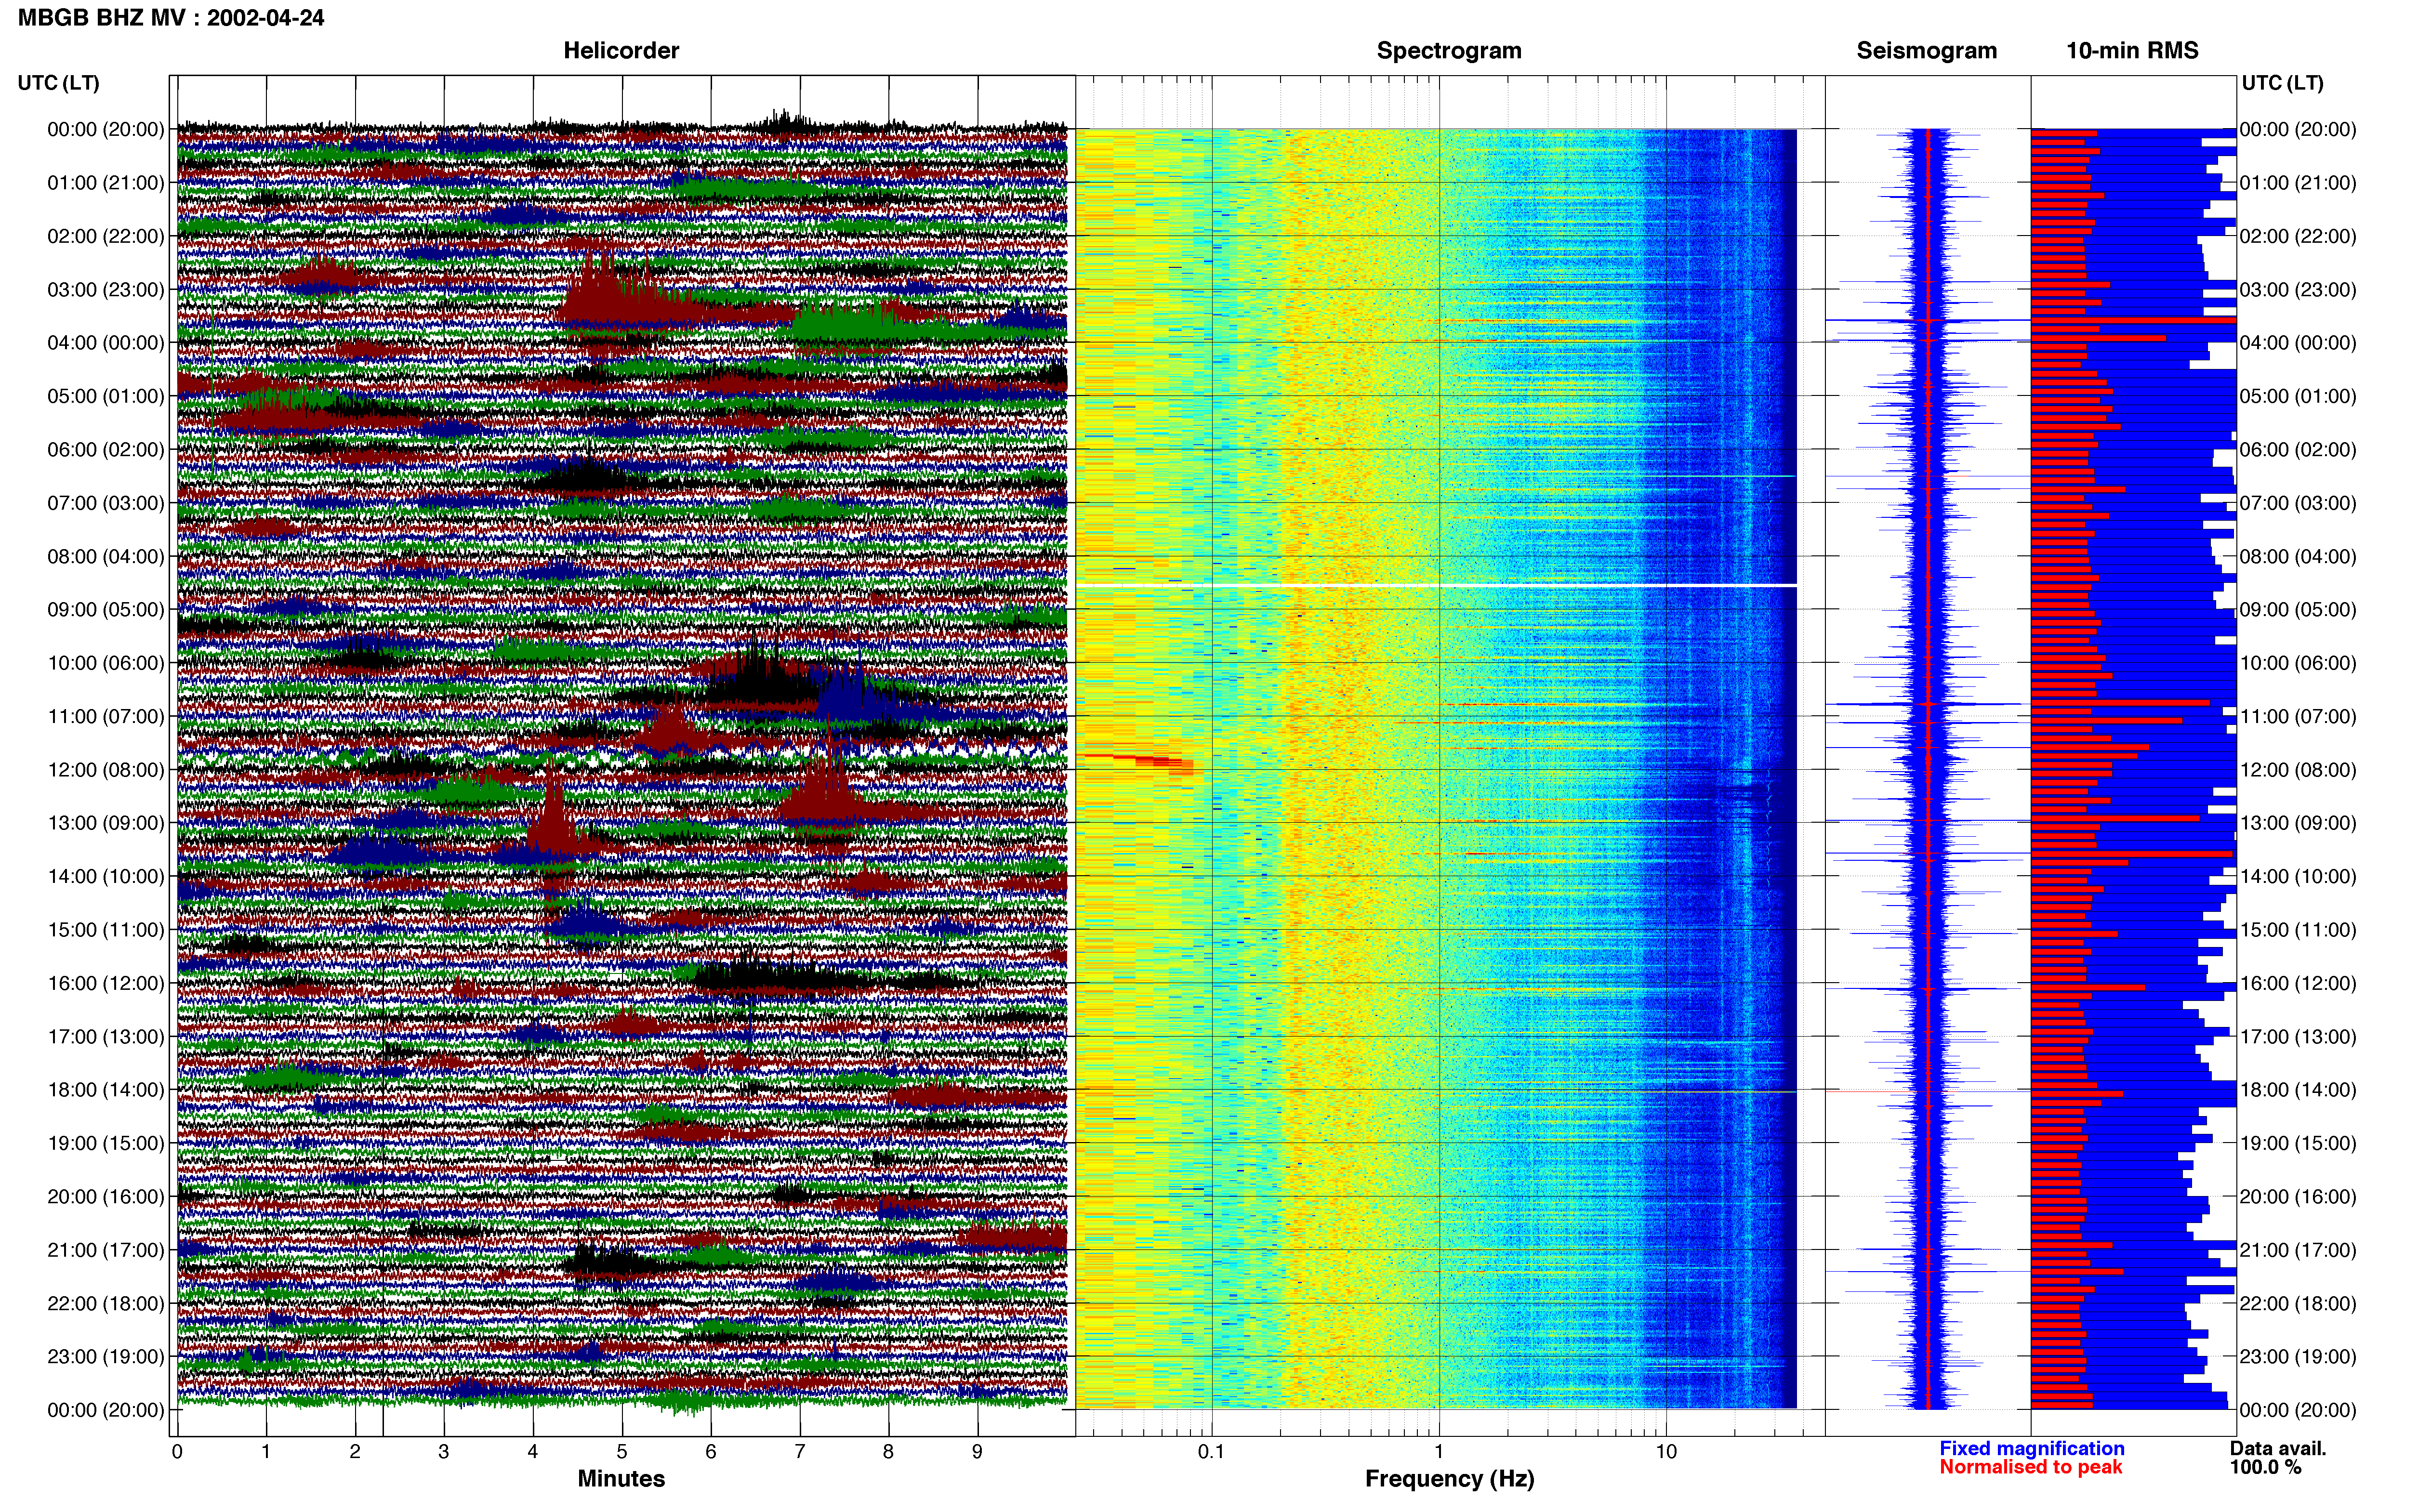The image size is (2418, 1512).
Task: Click the 'Data avail.' label
Action: click(2277, 1448)
